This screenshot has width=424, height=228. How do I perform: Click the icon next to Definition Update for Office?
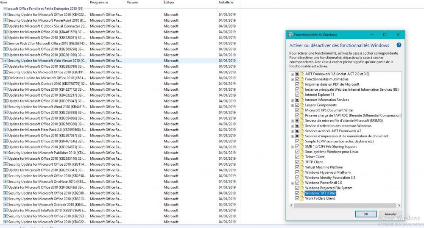click(5, 78)
